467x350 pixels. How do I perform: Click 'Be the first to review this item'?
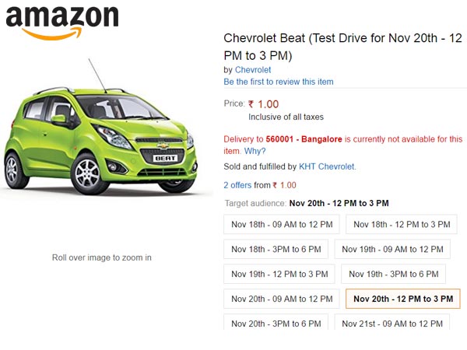pos(279,82)
